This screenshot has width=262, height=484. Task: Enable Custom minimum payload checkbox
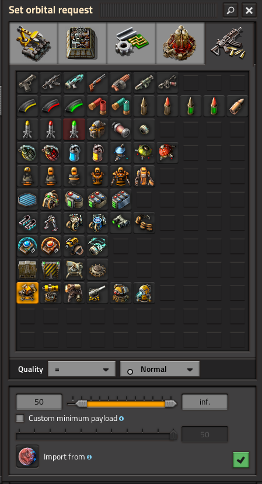pyautogui.click(x=20, y=418)
